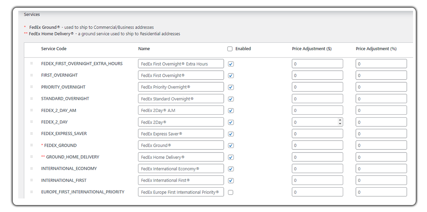This screenshot has width=427, height=212.
Task: Edit the FedEx Express Saver name field
Action: click(181, 134)
